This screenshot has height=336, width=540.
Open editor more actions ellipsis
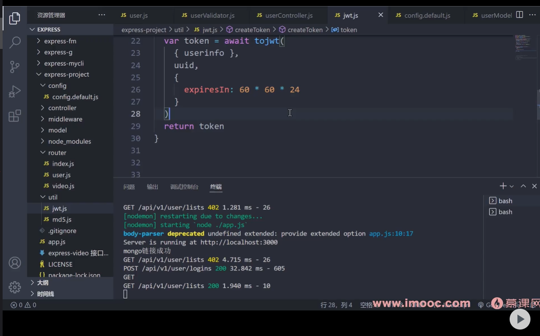[x=533, y=15]
